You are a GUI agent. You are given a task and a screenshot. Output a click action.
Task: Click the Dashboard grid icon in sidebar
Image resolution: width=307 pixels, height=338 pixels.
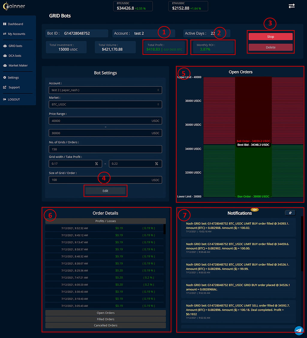point(5,24)
